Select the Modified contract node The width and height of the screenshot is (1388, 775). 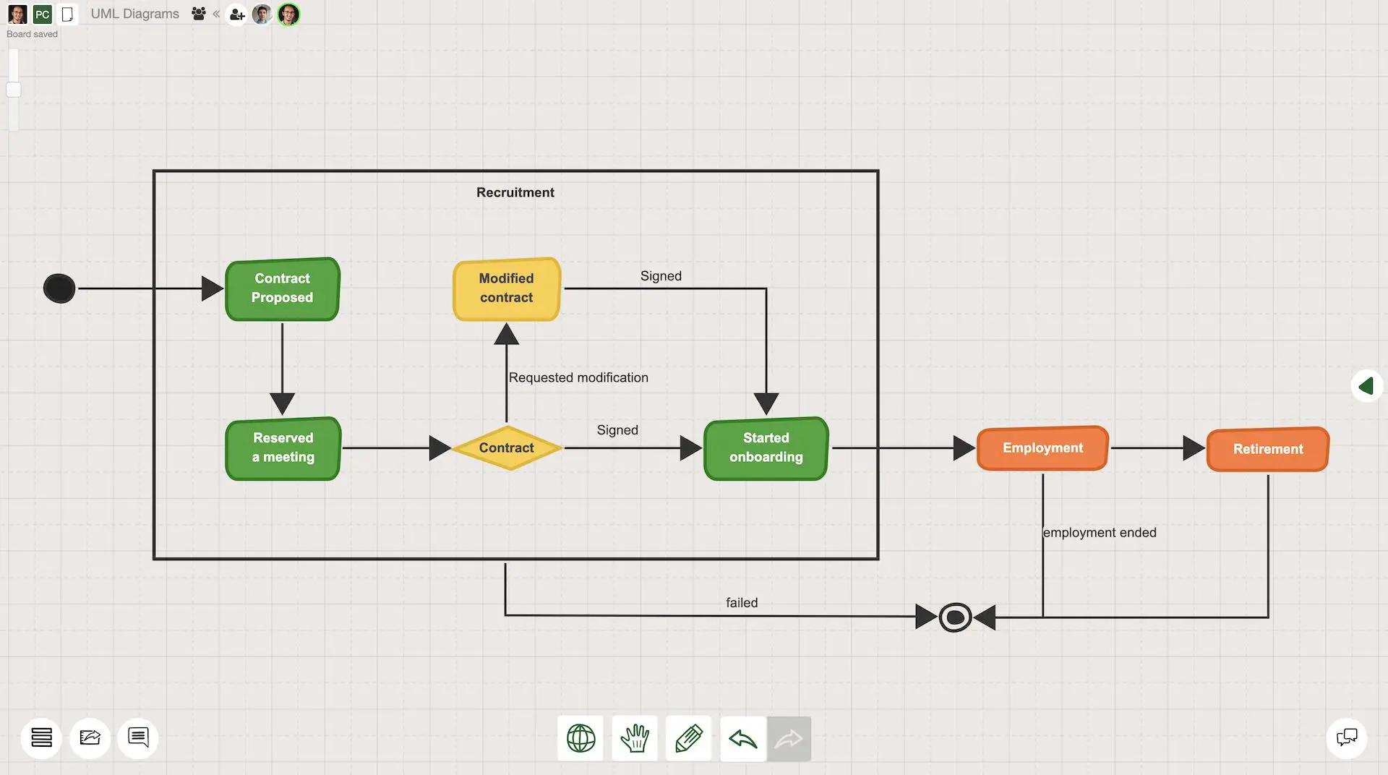[507, 288]
